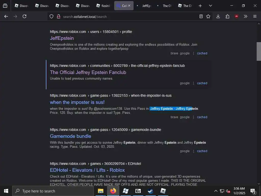This screenshot has height=196, width=261.
Task: Click the roblox users 15804501 profile URL
Action: [x=91, y=32]
